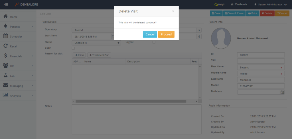Enable the ASAP checkbox
The width and height of the screenshot is (292, 139).
coord(73,48)
